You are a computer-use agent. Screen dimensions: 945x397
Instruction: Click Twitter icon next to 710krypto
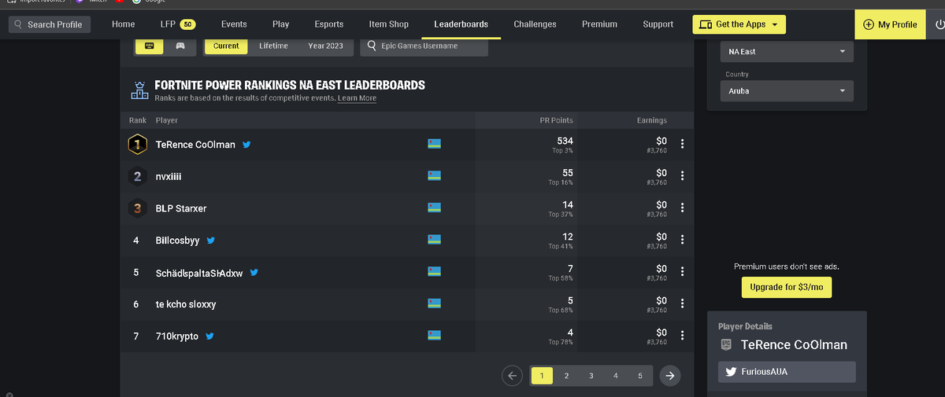point(210,336)
